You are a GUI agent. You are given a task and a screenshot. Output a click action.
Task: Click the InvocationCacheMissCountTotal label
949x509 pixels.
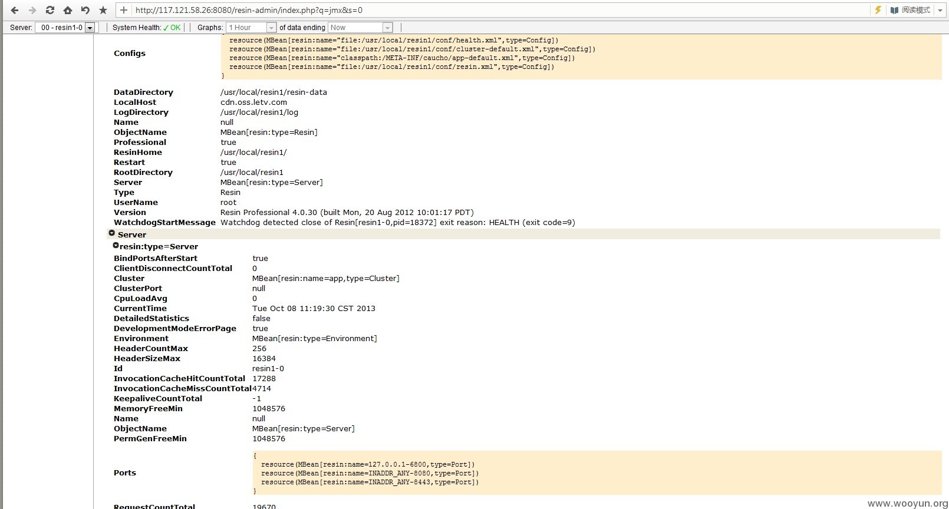coord(183,388)
